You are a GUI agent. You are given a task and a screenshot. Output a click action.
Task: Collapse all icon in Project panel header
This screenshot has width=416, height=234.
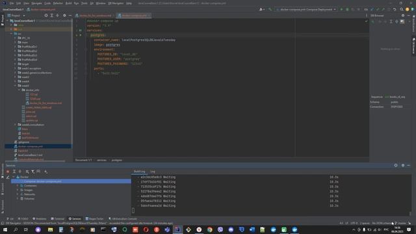pos(58,16)
